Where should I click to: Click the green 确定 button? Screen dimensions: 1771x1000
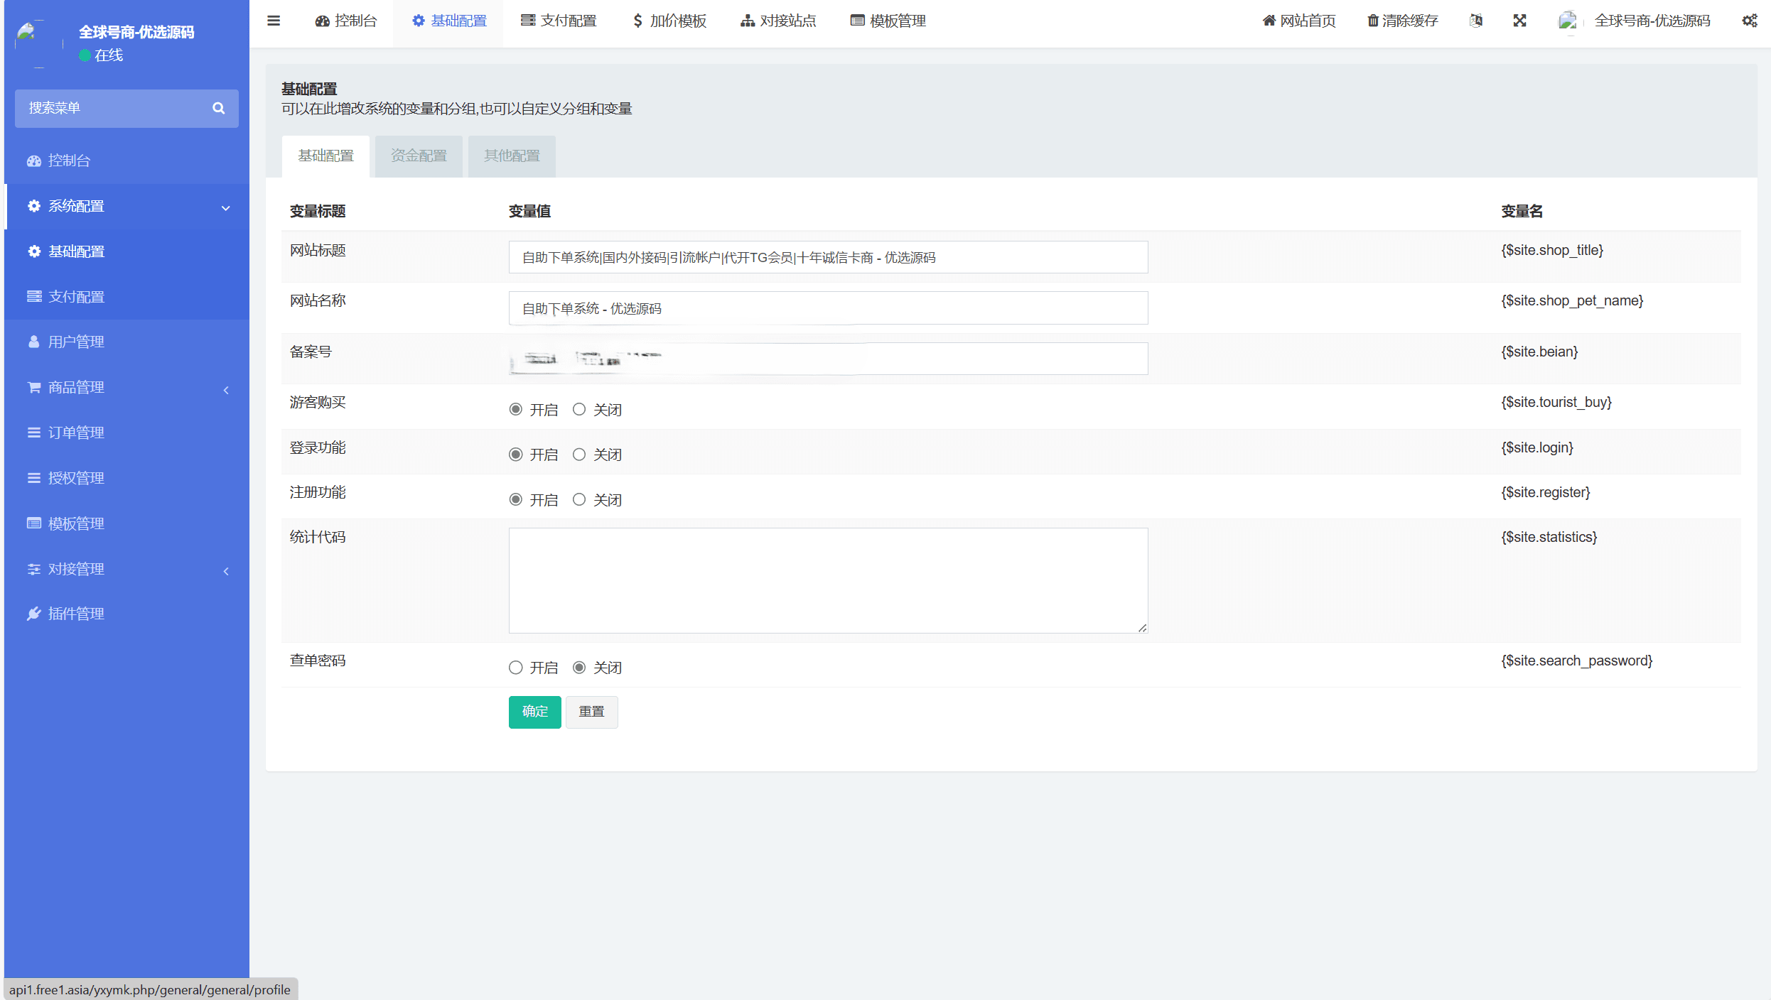point(534,712)
